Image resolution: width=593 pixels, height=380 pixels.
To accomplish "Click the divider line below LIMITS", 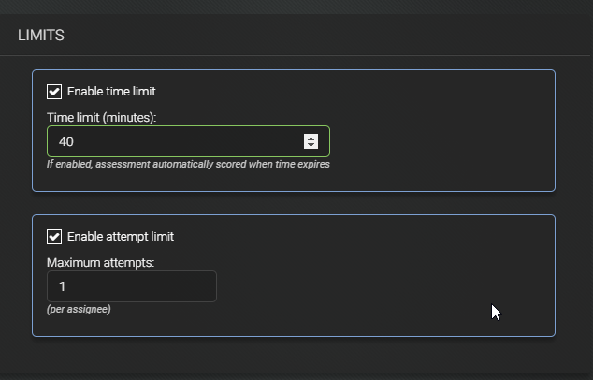I will pyautogui.click(x=295, y=55).
